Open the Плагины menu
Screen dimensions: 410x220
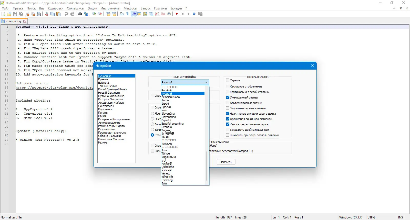160,8
